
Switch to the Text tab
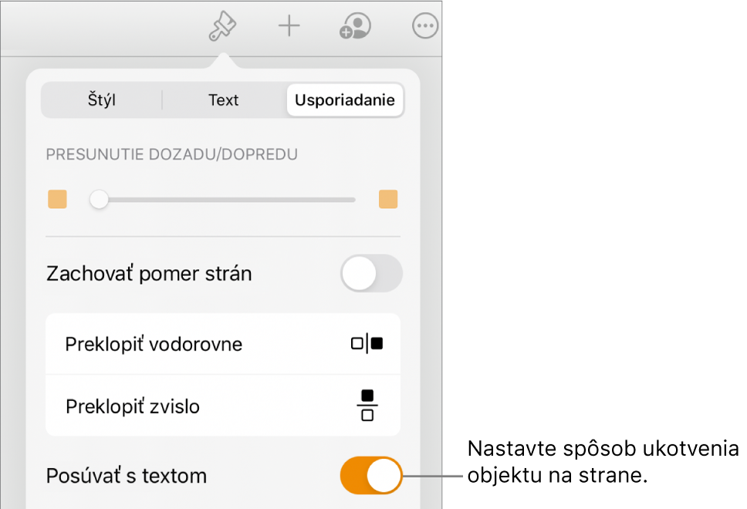tap(223, 100)
